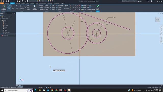Activate the Move command

pos(41,5)
